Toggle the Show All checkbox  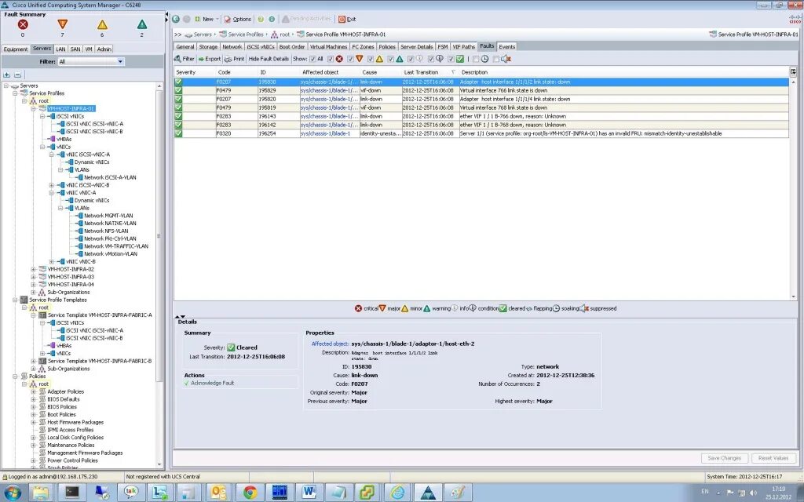[x=312, y=59]
